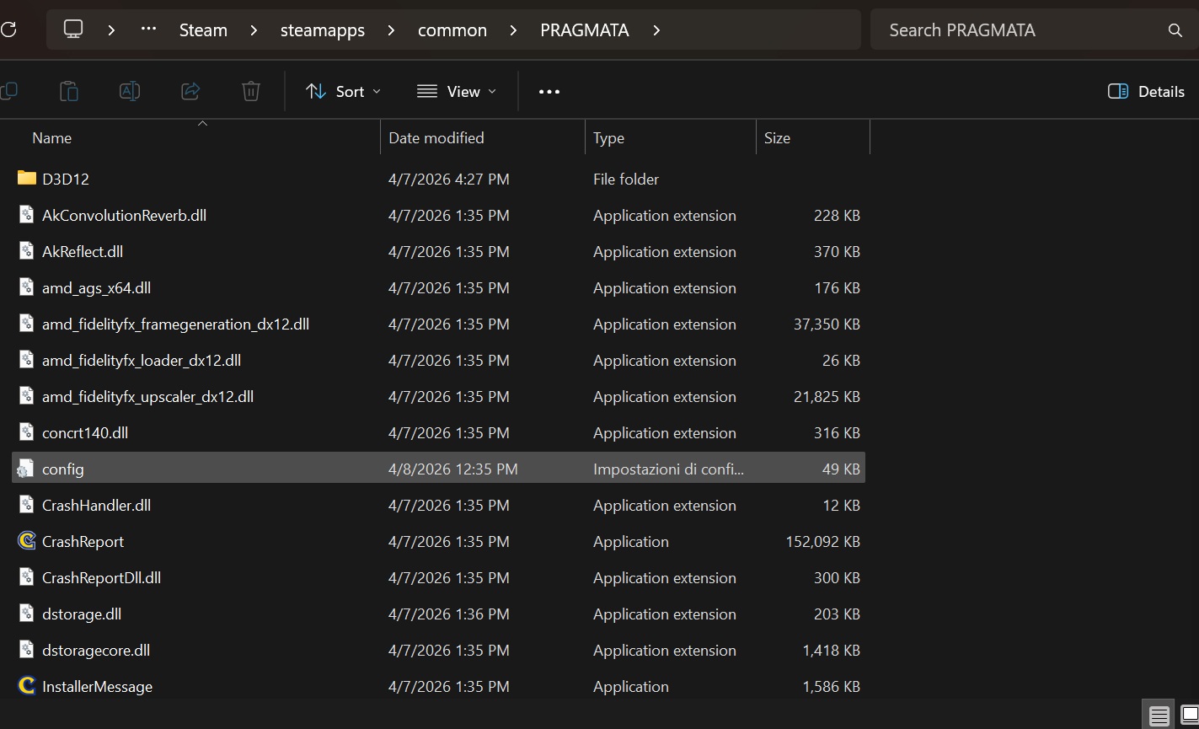Image resolution: width=1199 pixels, height=729 pixels.
Task: Expand chevron after PRAGMATA in breadcrumb
Action: (x=656, y=30)
